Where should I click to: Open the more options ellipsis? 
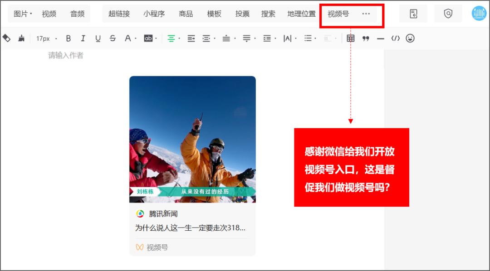pyautogui.click(x=366, y=14)
